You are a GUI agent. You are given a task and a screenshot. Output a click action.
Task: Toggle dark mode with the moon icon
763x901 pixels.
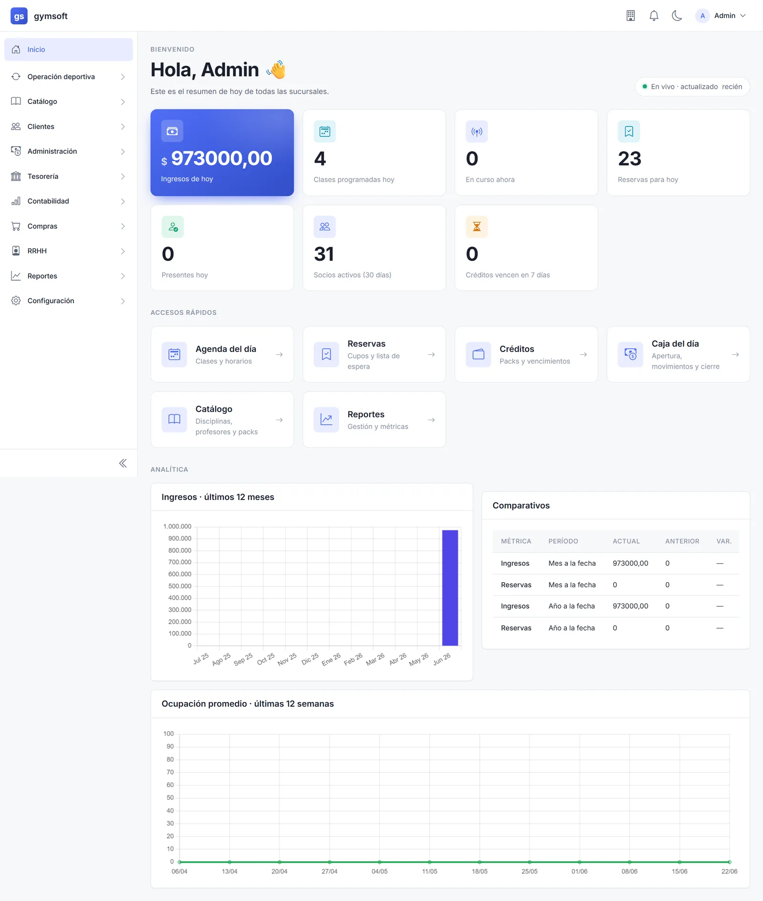point(677,16)
